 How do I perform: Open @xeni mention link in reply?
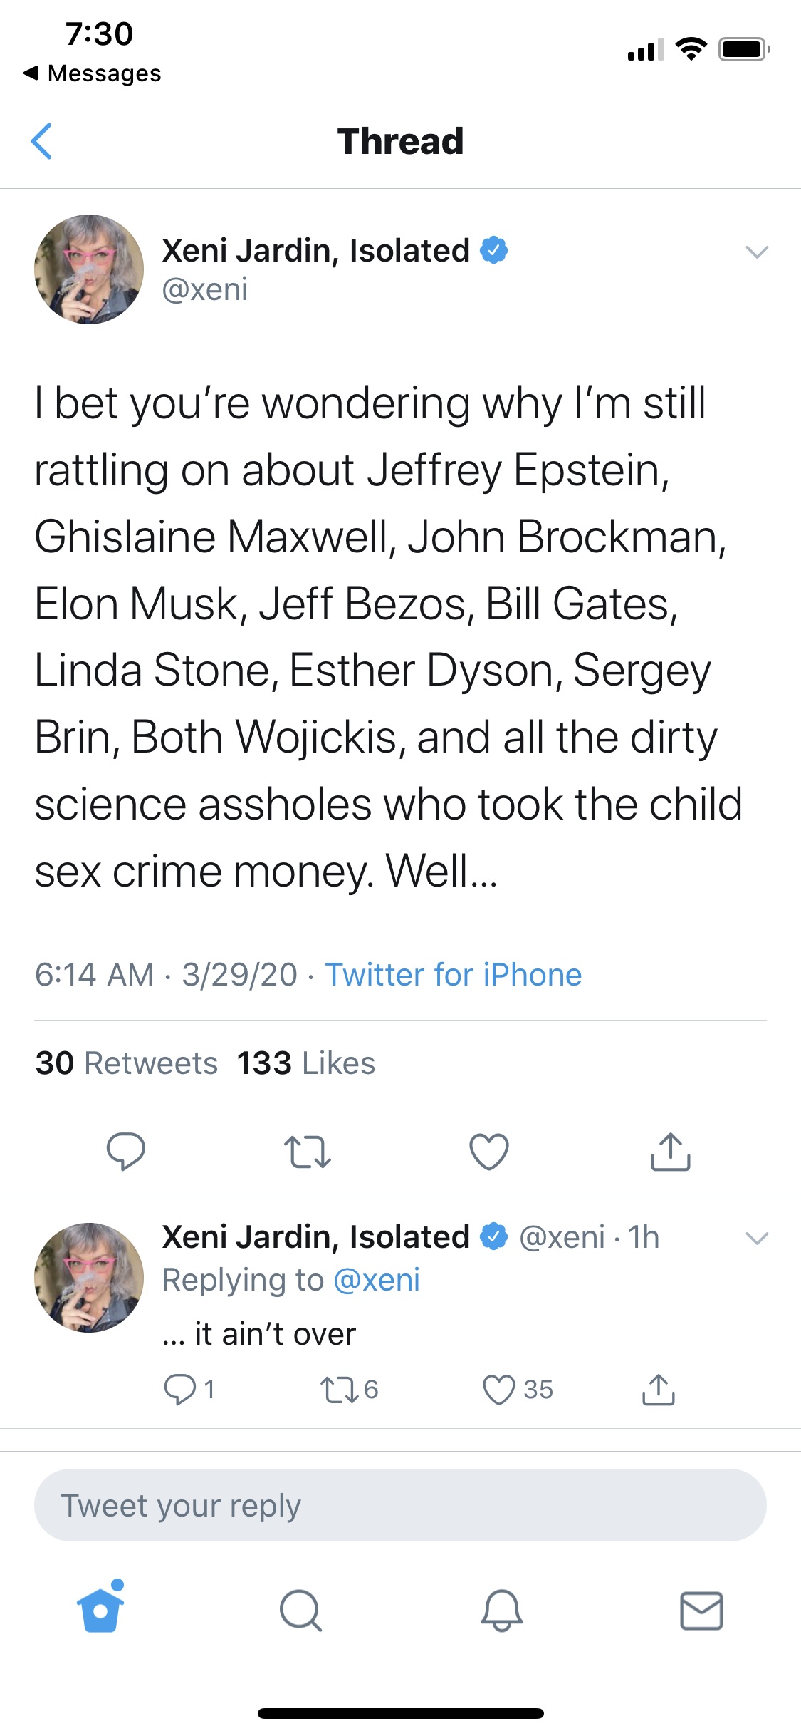(x=377, y=1280)
